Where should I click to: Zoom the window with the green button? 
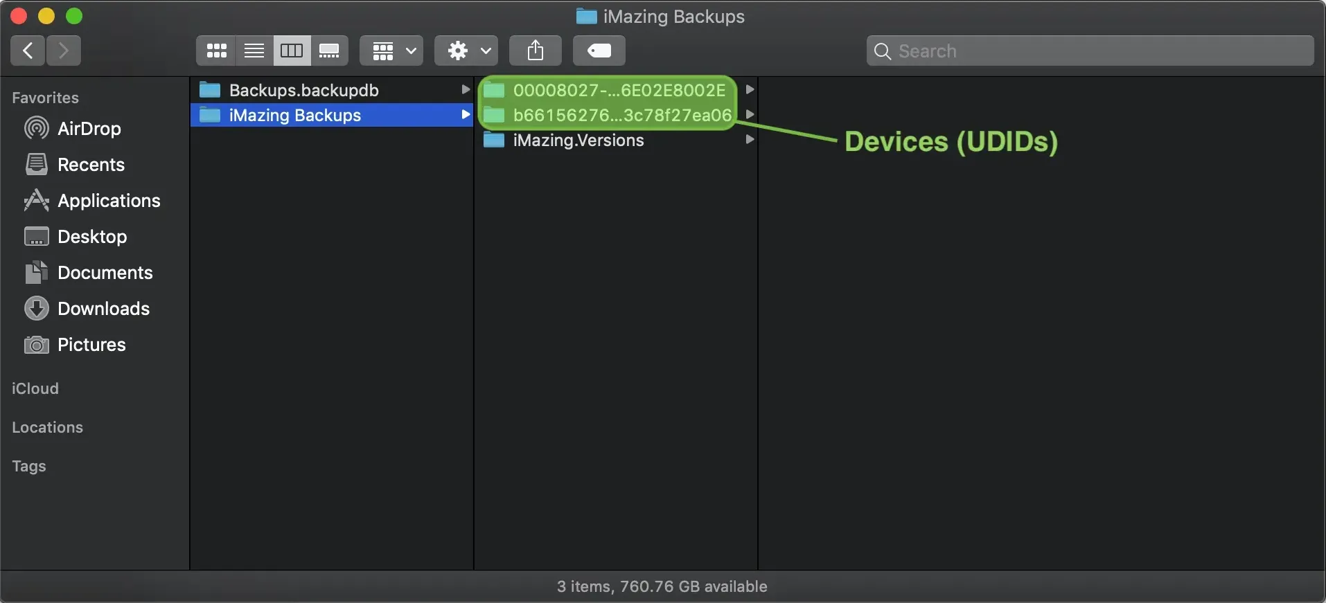(73, 15)
